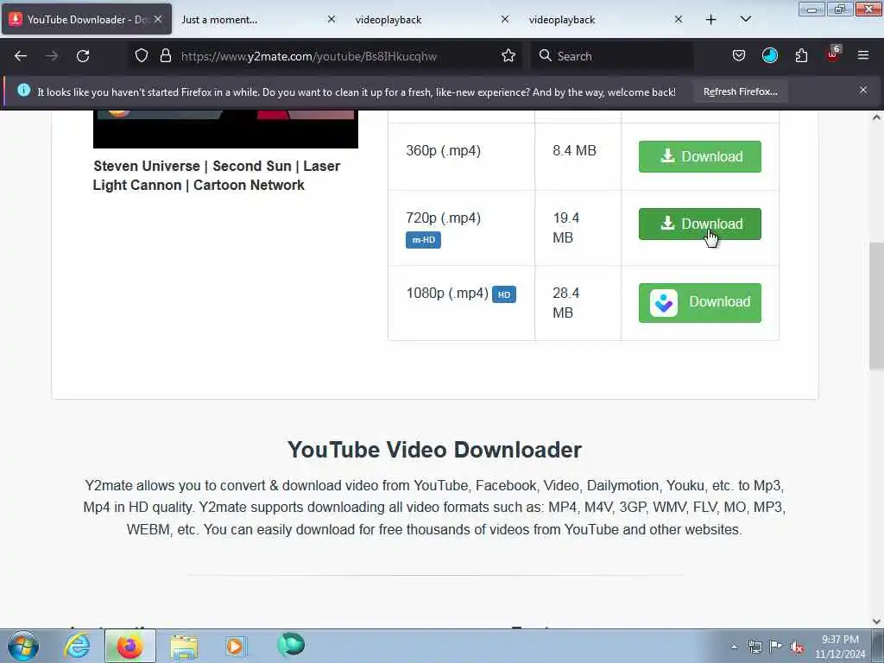
Task: Click the green round app icon in taskbar
Action: click(x=291, y=644)
